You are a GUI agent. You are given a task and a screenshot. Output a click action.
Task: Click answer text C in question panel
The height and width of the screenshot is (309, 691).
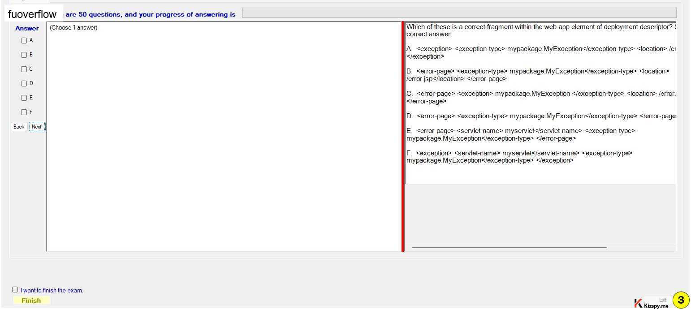coord(541,97)
